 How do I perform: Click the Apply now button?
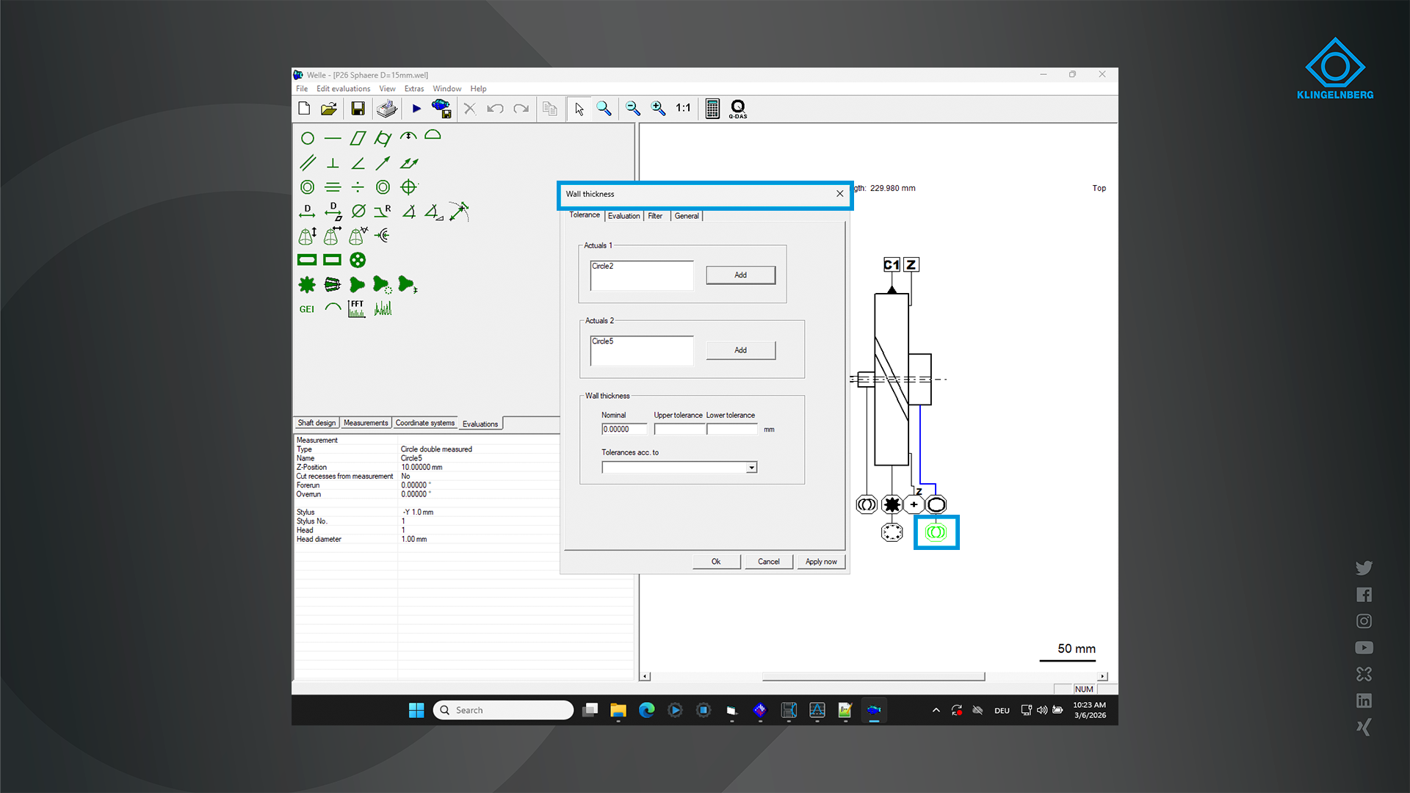tap(821, 562)
